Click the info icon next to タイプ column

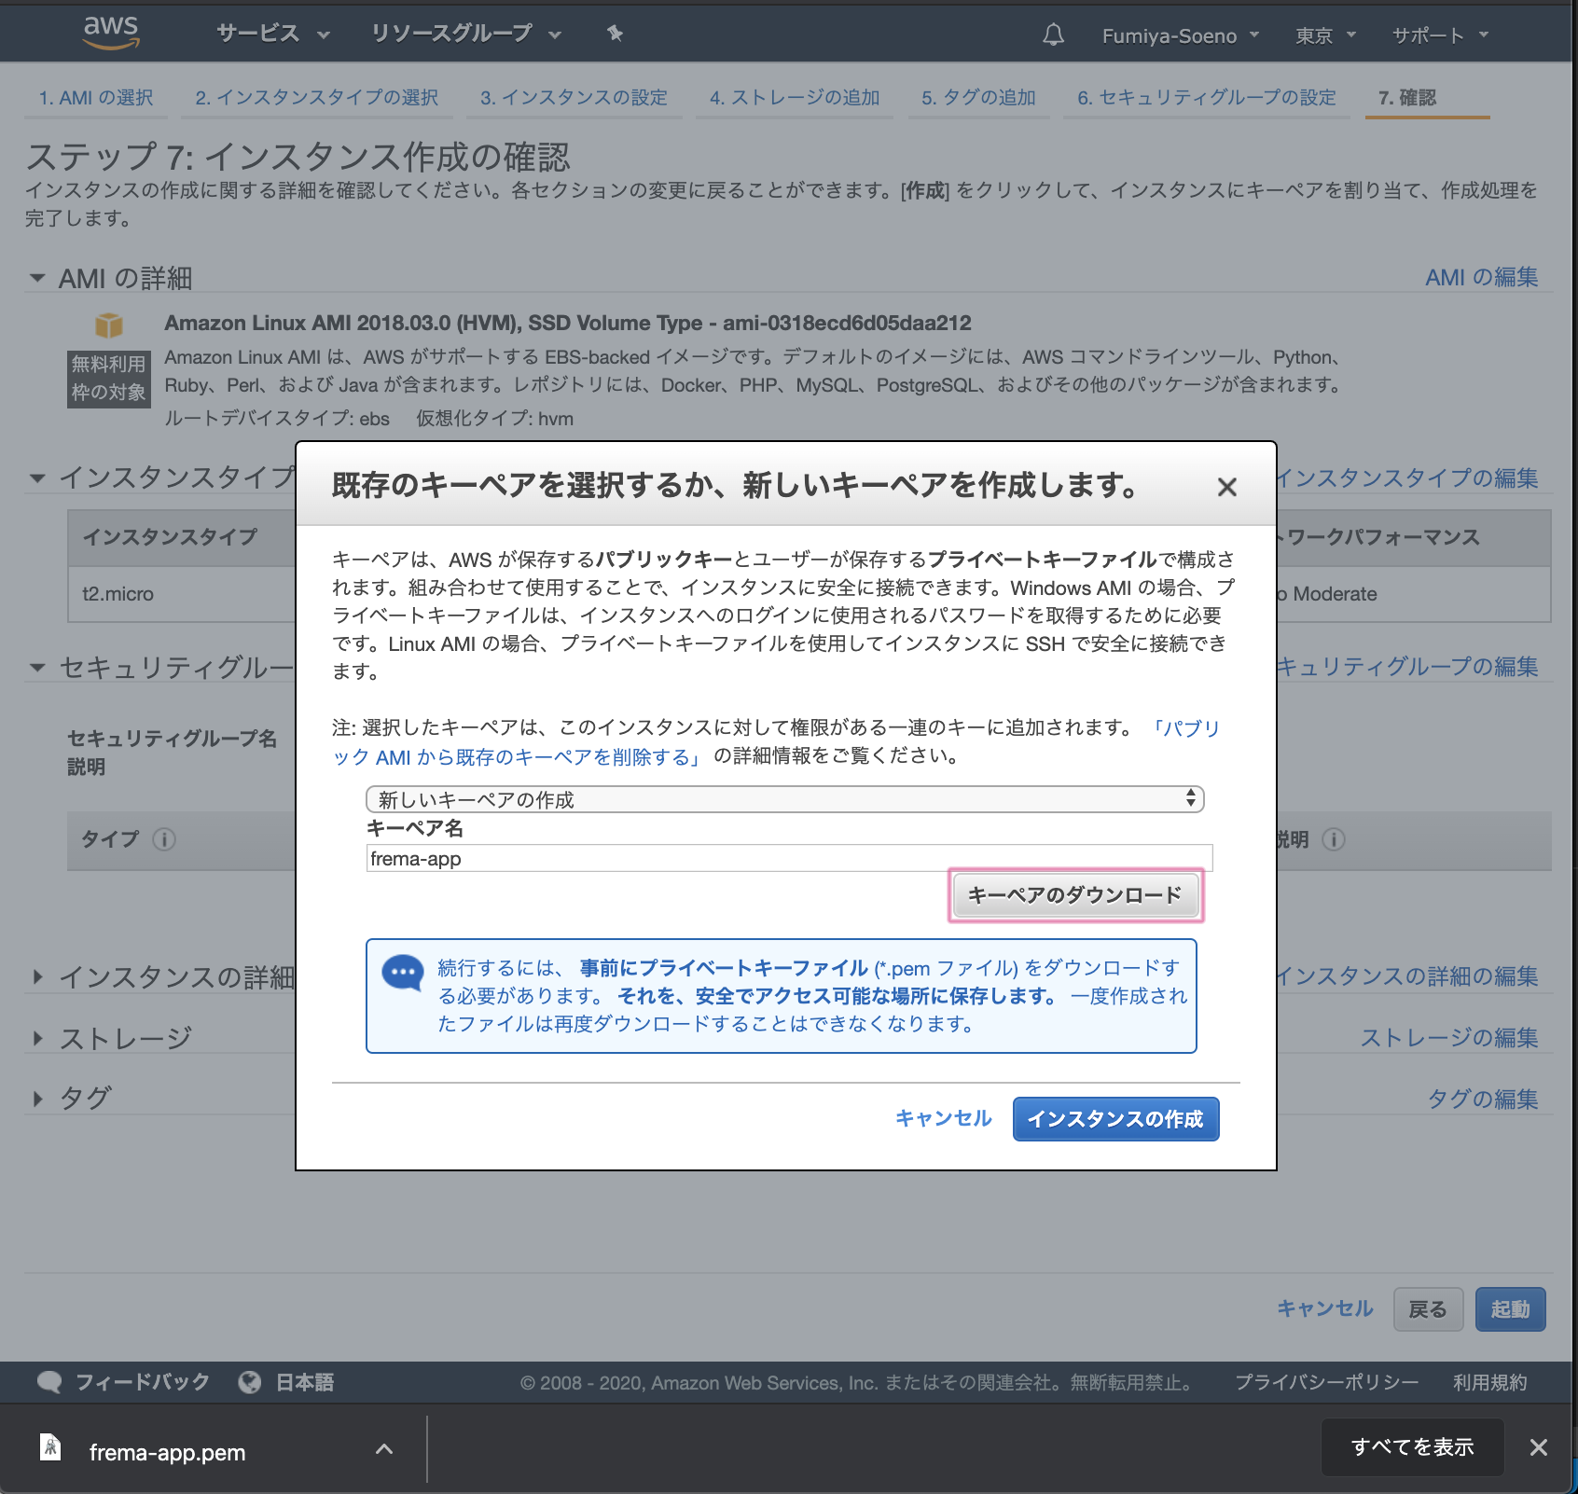coord(164,840)
